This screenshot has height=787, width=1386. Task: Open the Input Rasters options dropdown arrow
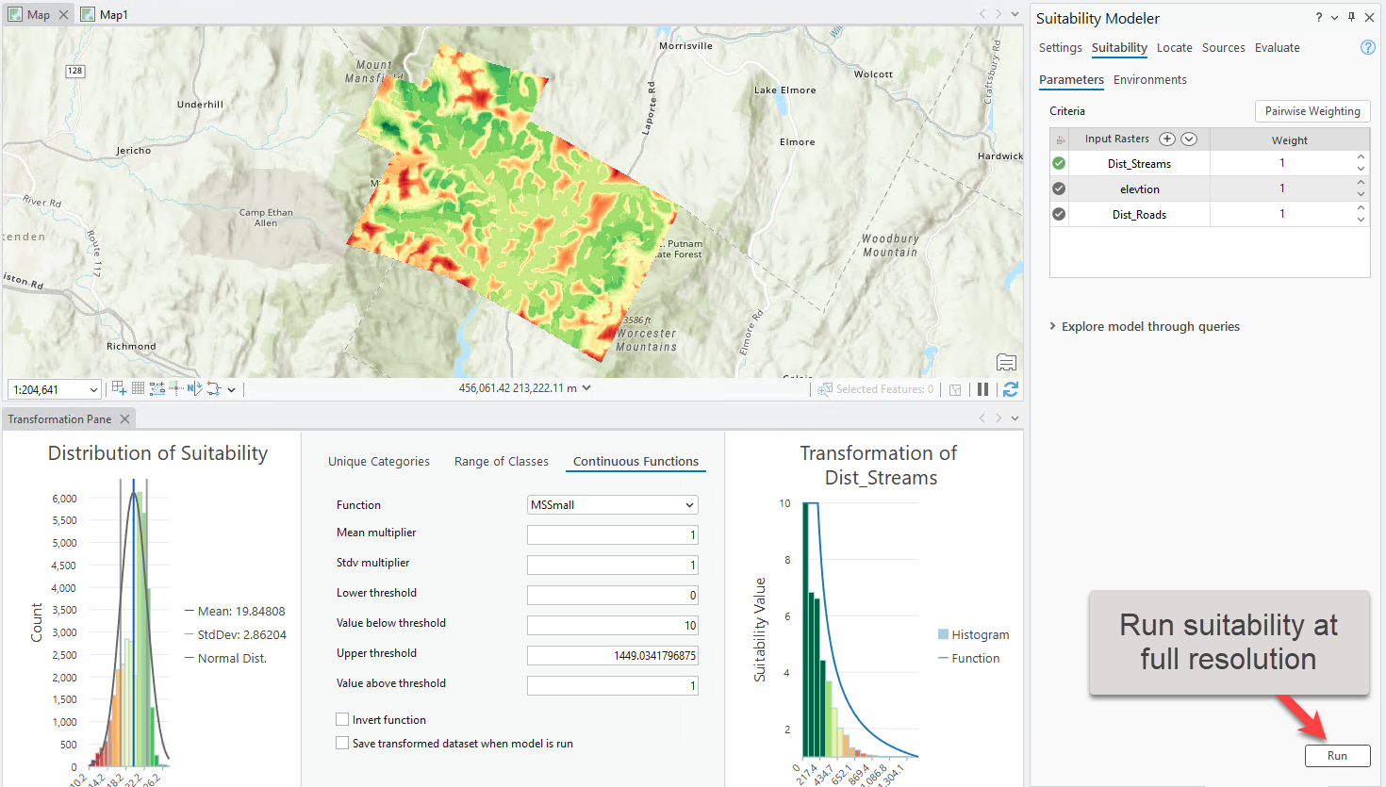[1189, 139]
